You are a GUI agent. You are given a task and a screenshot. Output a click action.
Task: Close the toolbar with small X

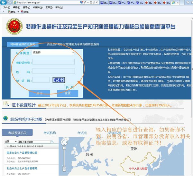(x=3, y=12)
